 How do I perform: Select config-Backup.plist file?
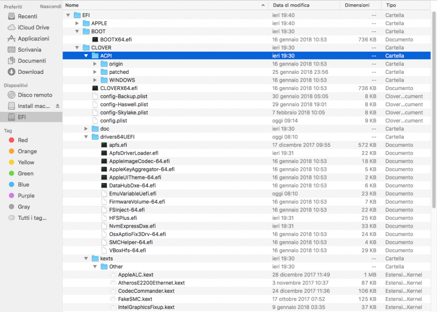246,97
